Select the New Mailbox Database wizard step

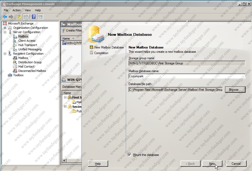[x=109, y=47]
